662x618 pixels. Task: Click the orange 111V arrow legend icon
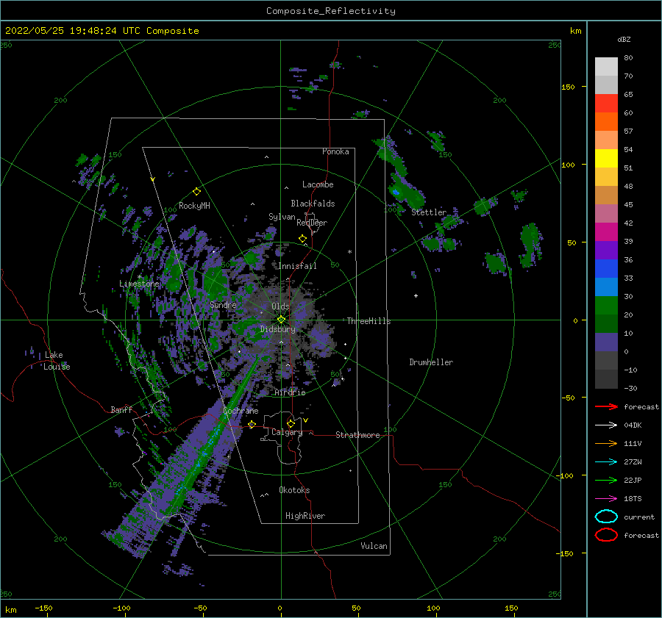point(606,443)
